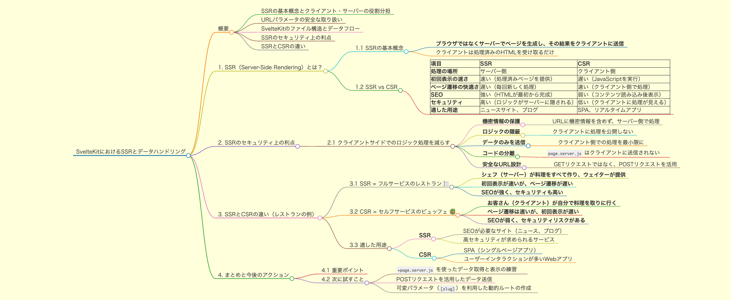Collapse the 4. まとめと今後のアクション circle
Image resolution: width=731 pixels, height=300 pixels.
tap(292, 279)
